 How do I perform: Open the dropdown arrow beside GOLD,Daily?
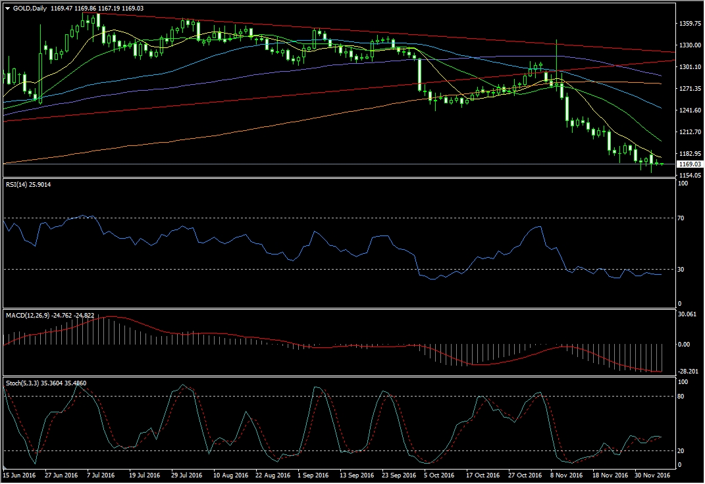point(7,8)
